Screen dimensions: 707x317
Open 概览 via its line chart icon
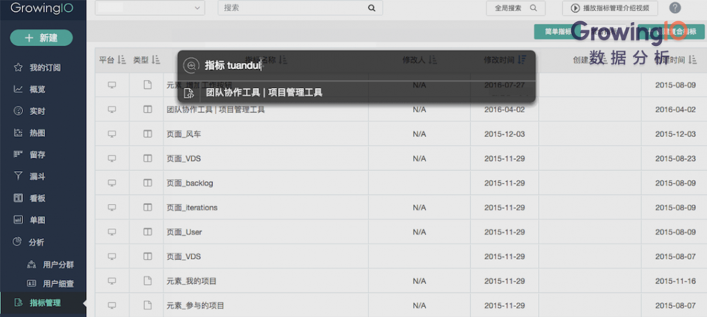(x=18, y=89)
